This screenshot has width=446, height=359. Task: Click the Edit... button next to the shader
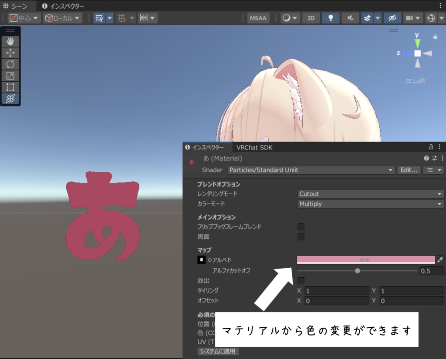pos(409,170)
